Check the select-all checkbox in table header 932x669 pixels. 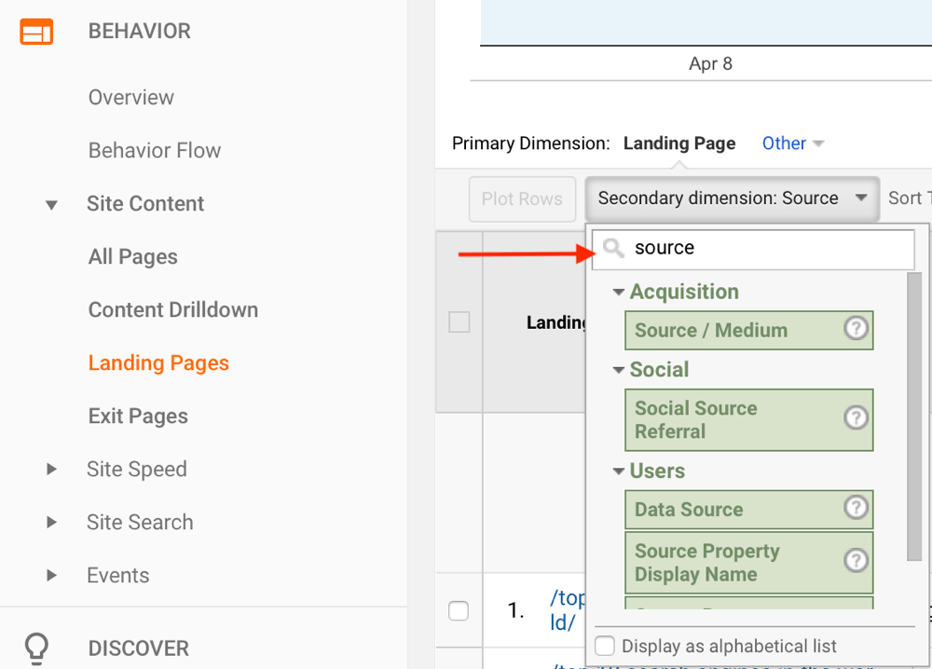tap(459, 322)
